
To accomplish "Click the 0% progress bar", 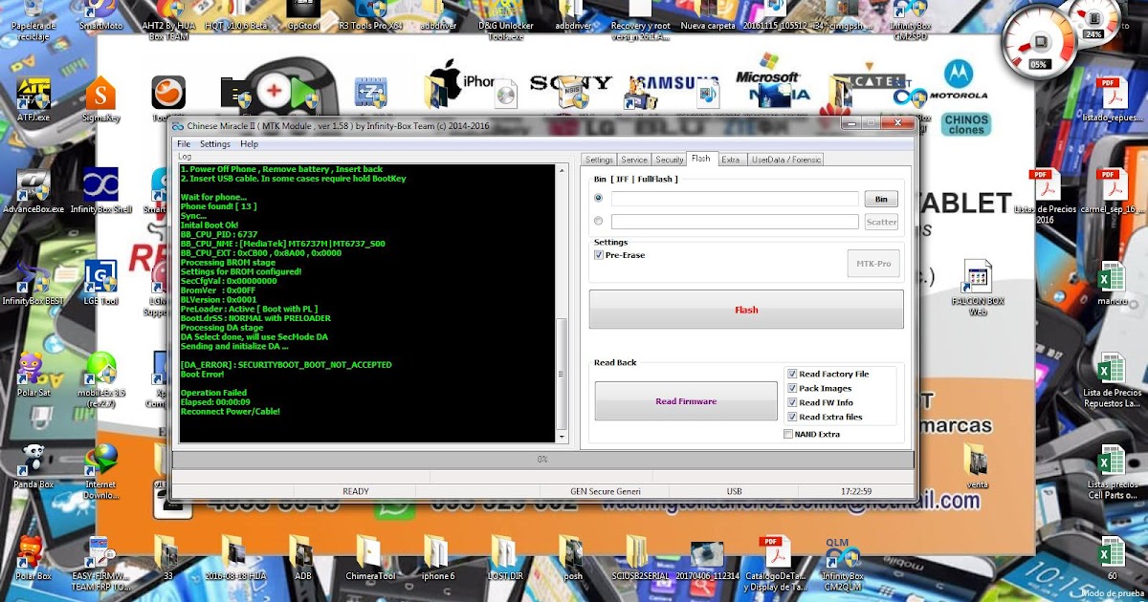I will click(x=542, y=460).
